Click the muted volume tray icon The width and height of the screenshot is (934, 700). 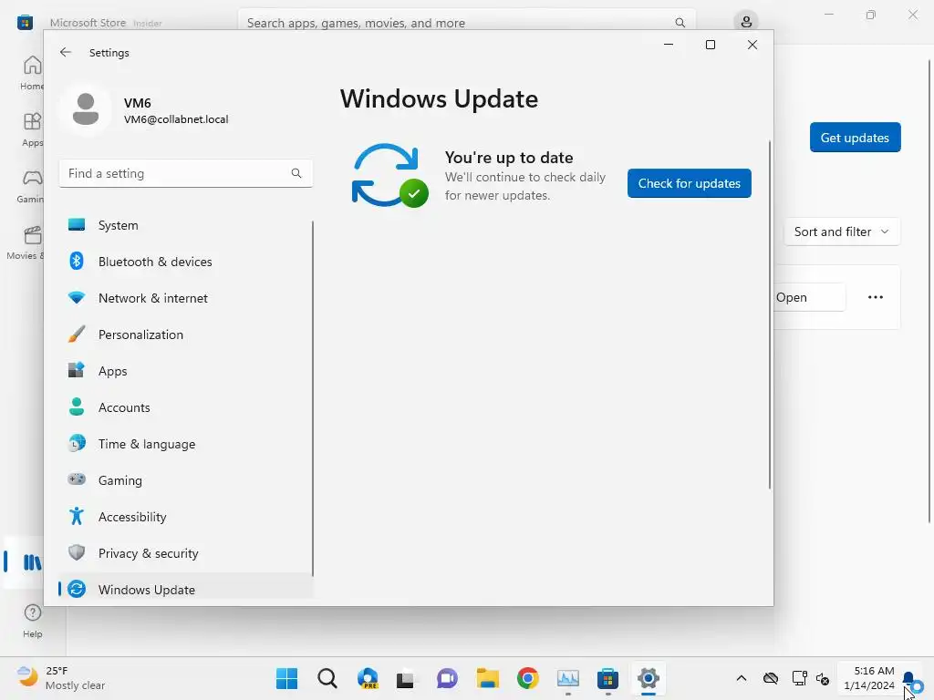(824, 678)
